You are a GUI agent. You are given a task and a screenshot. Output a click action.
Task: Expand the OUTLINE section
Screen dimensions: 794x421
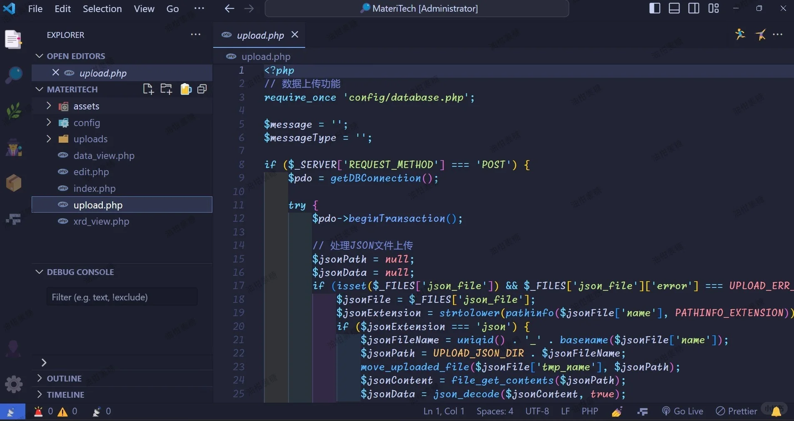40,378
